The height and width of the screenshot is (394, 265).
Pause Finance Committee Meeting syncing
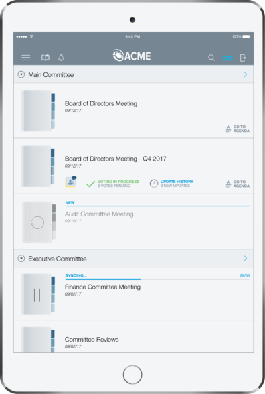[x=38, y=294]
